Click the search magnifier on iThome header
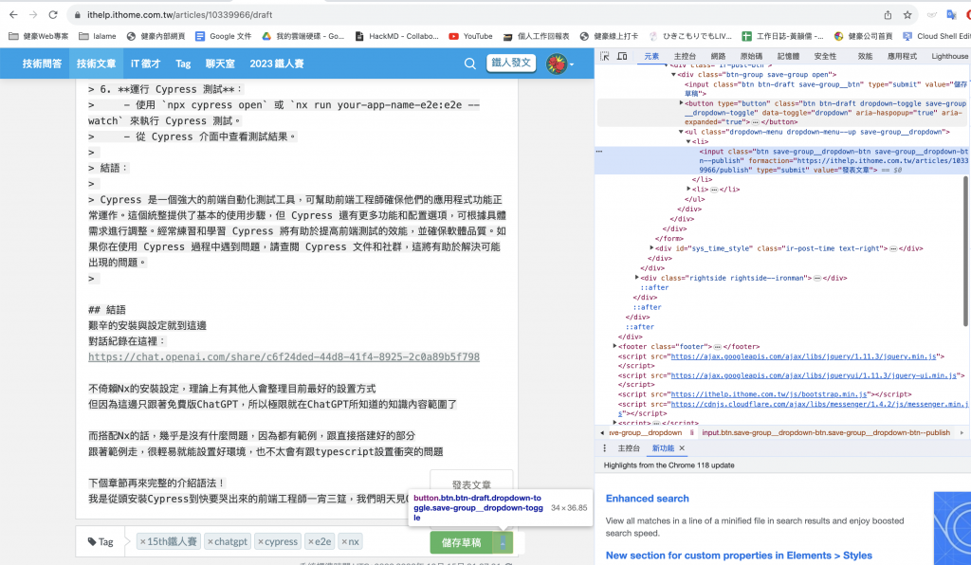Viewport: 971px width, 565px height. point(470,64)
